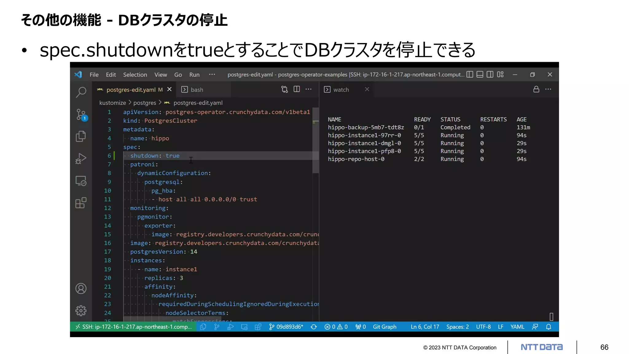Click line number 18 in the gutter
Viewport: 629px width, 354px height.
[x=107, y=260]
